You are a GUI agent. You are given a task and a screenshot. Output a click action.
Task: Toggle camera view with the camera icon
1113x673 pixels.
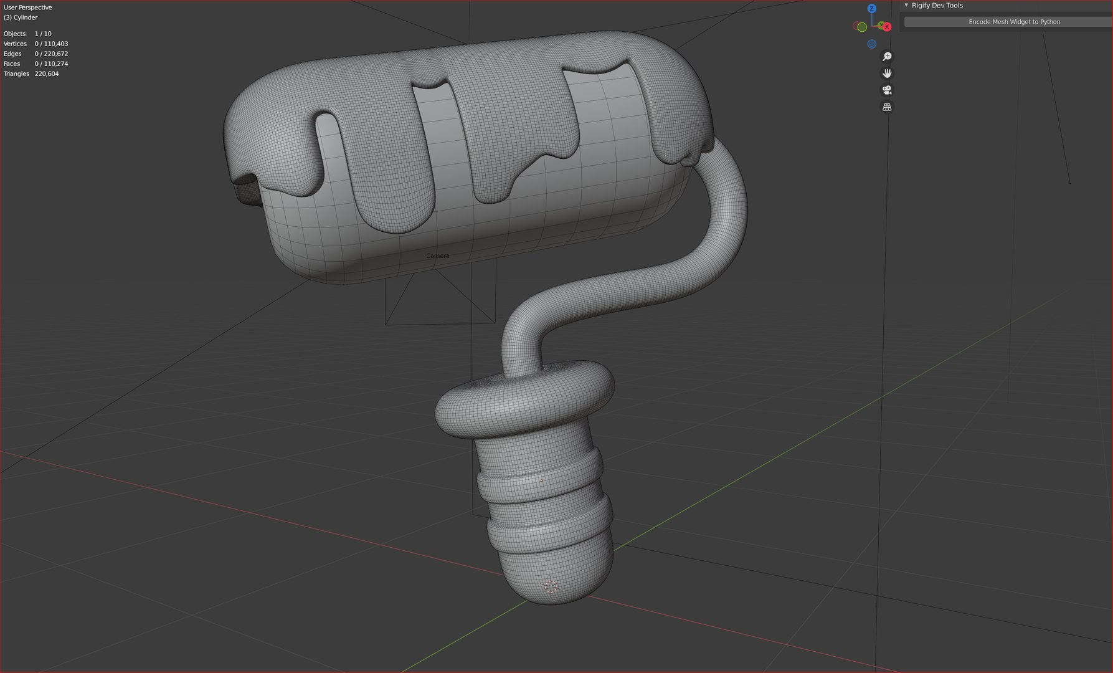pos(887,90)
